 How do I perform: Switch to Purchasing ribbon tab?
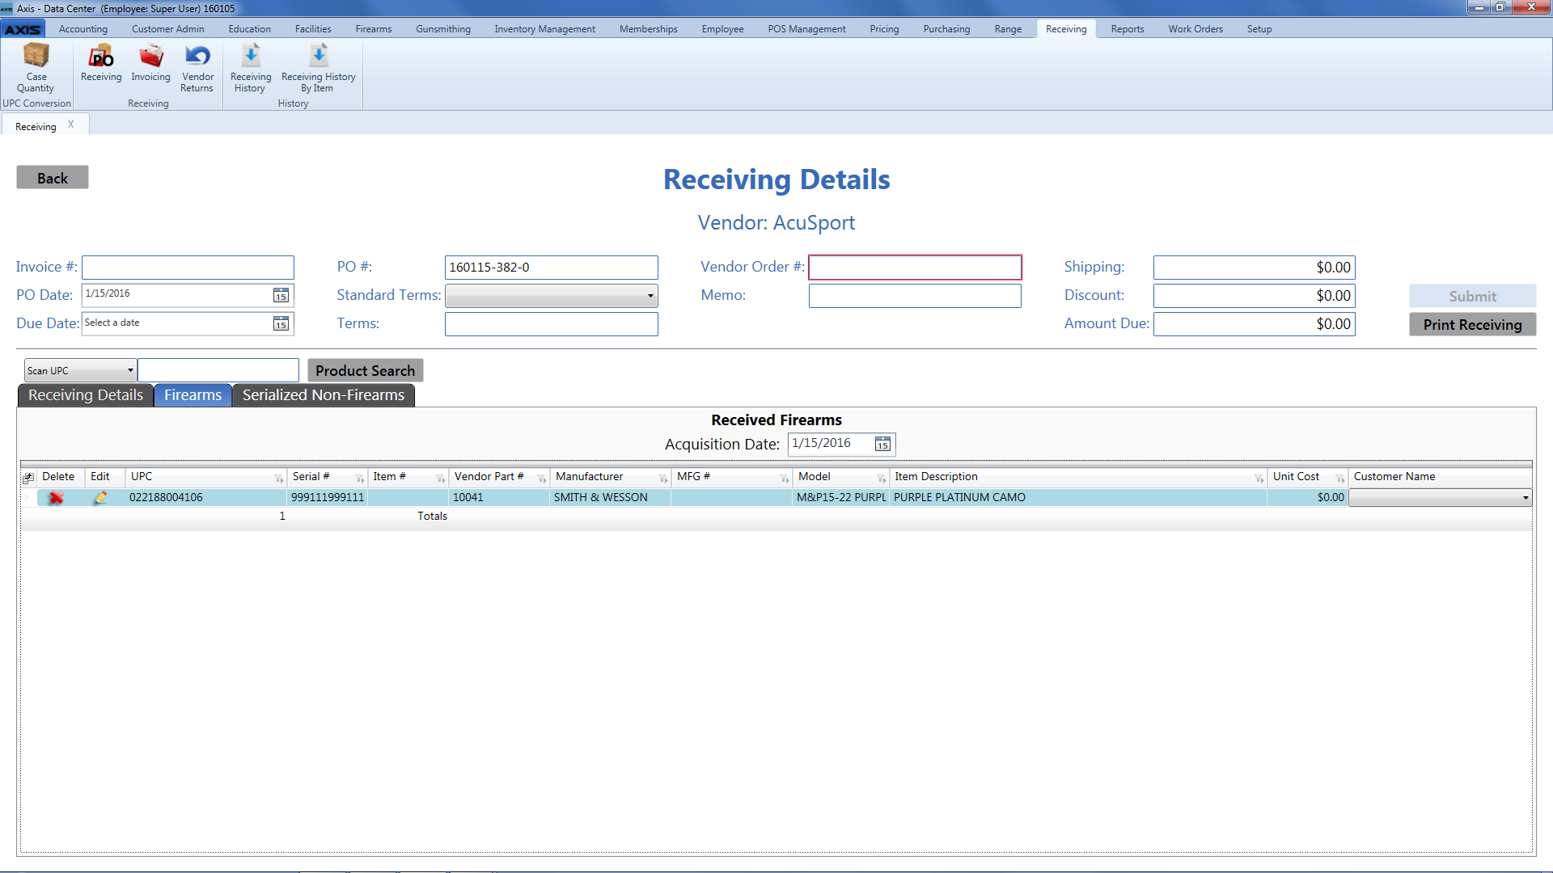[x=946, y=29]
